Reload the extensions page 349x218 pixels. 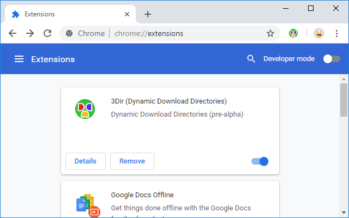[47, 33]
